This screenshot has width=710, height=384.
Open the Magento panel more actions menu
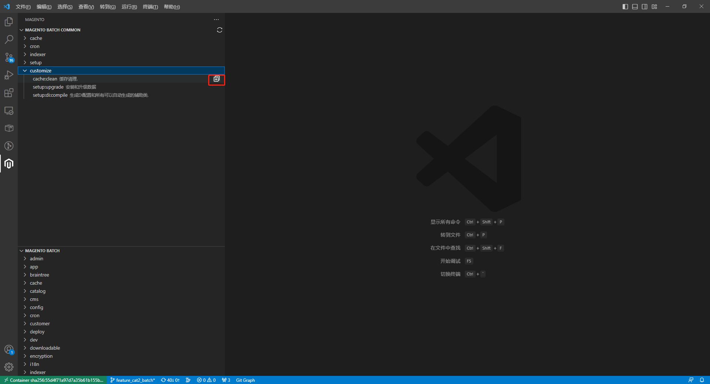pyautogui.click(x=216, y=20)
